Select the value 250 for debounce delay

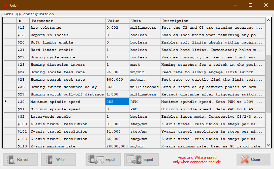[117, 87]
